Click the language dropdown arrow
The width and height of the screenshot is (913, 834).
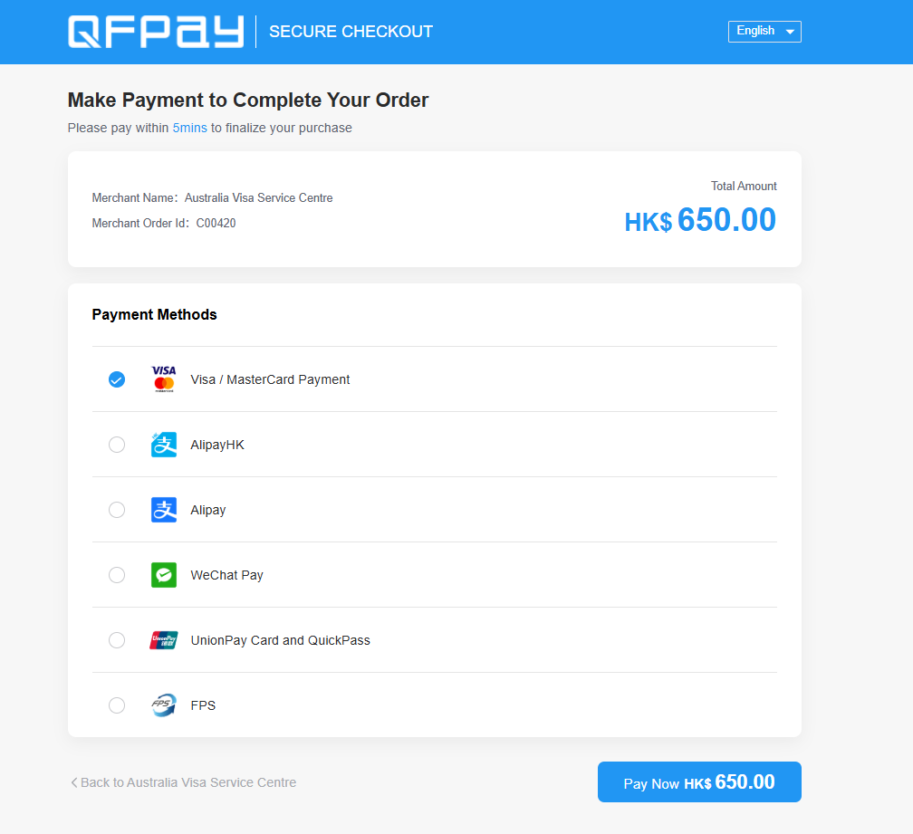790,32
